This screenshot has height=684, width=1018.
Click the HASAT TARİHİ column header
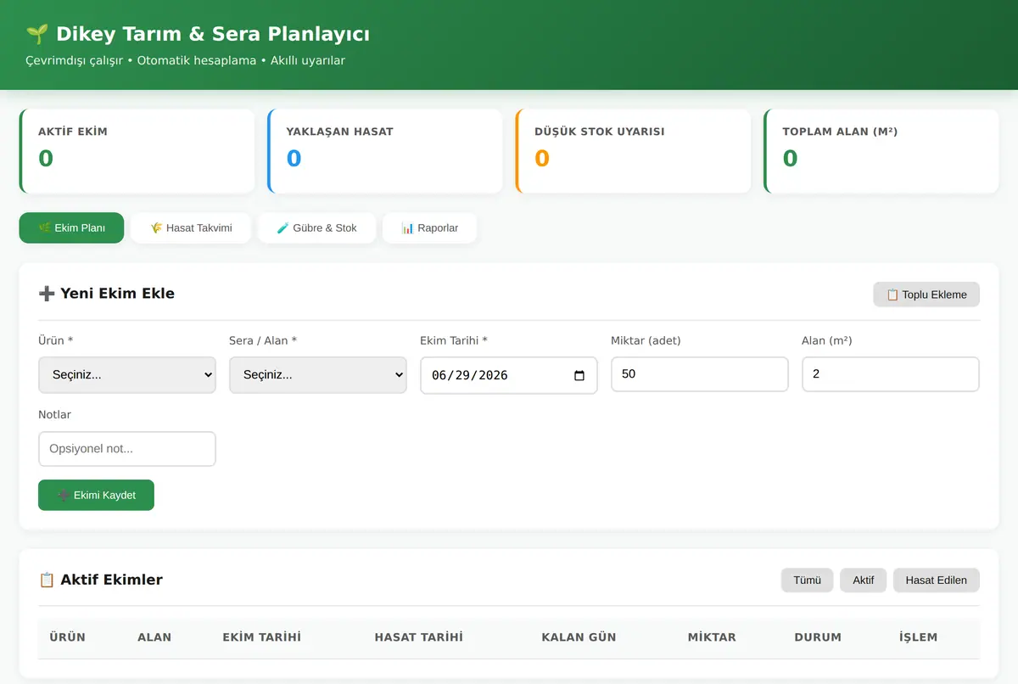pos(419,637)
